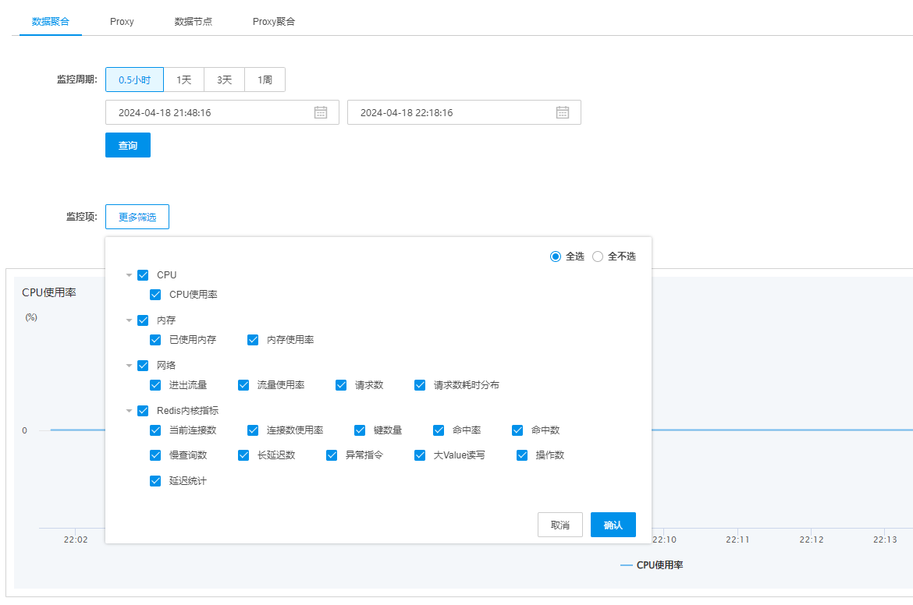Click 取消 to cancel filter
Viewport: 913px width, 605px height.
(x=560, y=525)
